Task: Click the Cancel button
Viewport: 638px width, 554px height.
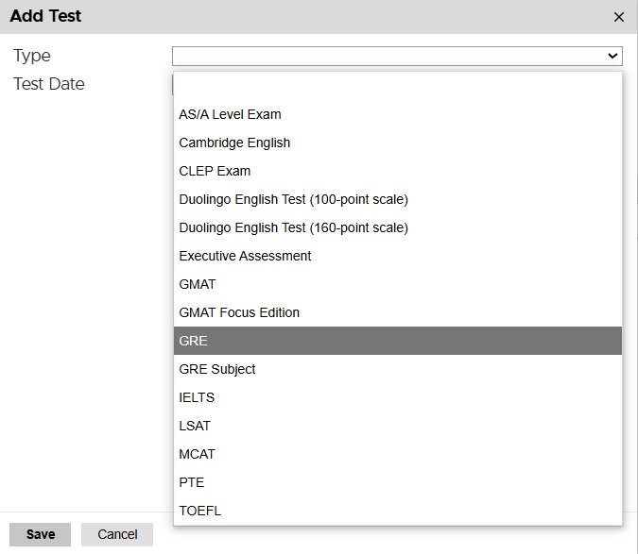Action: pyautogui.click(x=117, y=534)
